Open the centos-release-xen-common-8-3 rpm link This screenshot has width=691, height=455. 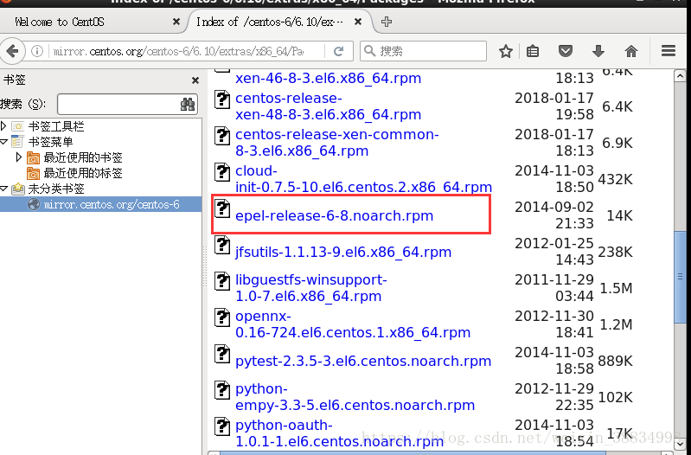[x=337, y=143]
